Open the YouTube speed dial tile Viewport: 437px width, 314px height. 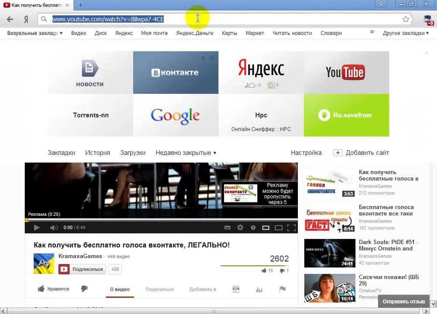pyautogui.click(x=346, y=72)
